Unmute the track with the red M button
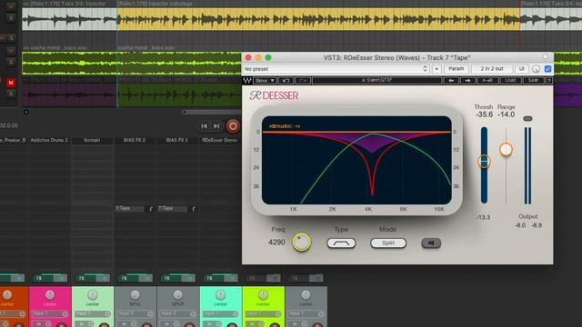 pos(10,83)
